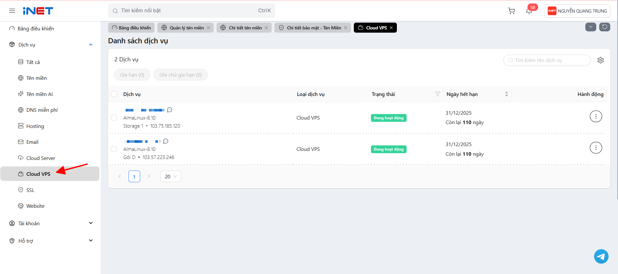
Task: Click the Gia hạn (0) button
Action: (132, 75)
